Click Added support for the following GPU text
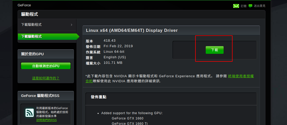 tap(132, 113)
